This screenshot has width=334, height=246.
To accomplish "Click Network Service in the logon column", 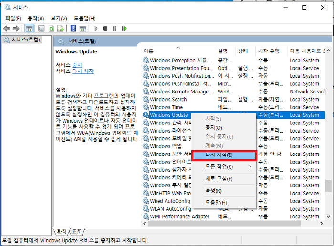I will (307, 92).
